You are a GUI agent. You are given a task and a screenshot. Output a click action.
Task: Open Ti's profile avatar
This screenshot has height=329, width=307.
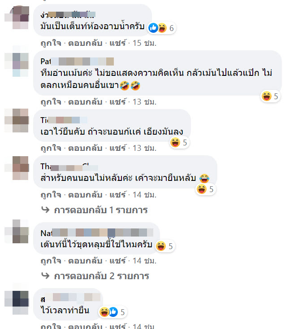(17, 120)
